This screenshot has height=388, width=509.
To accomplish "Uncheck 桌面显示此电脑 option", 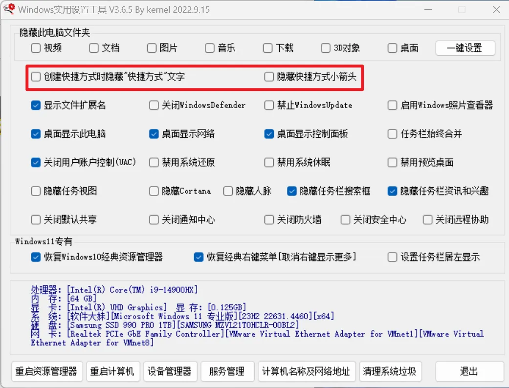I will [x=35, y=133].
